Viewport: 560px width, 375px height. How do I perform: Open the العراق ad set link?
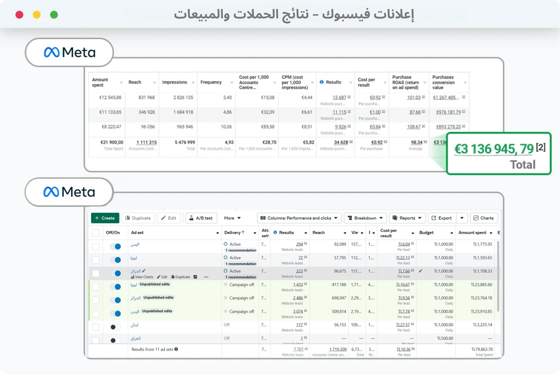[x=136, y=338]
